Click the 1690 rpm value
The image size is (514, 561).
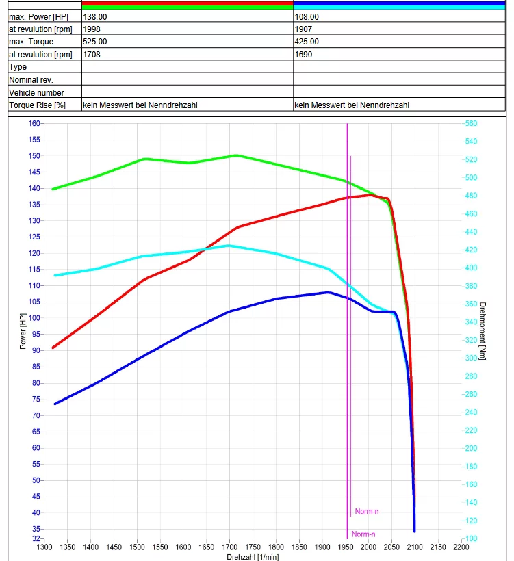click(303, 55)
